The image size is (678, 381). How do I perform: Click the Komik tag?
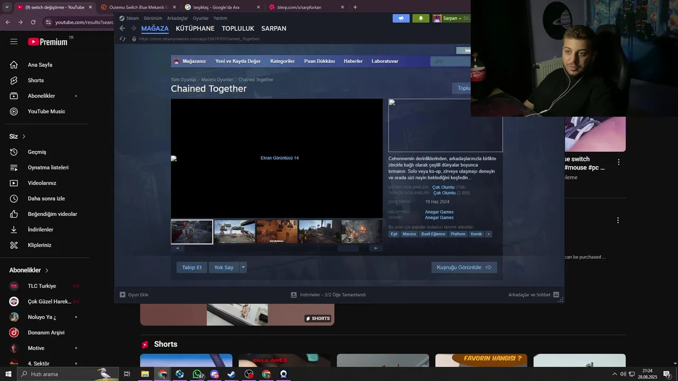[x=476, y=234]
